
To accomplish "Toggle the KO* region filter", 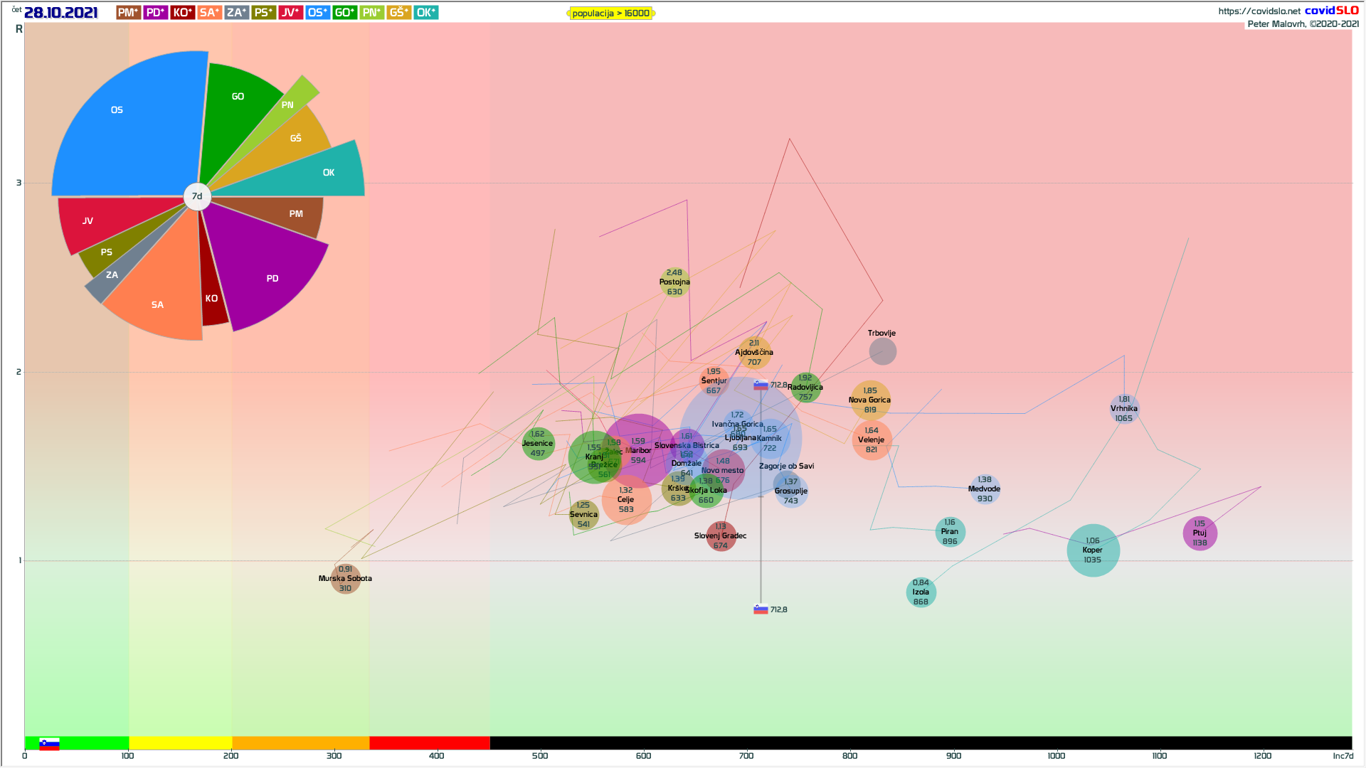I will (x=182, y=13).
